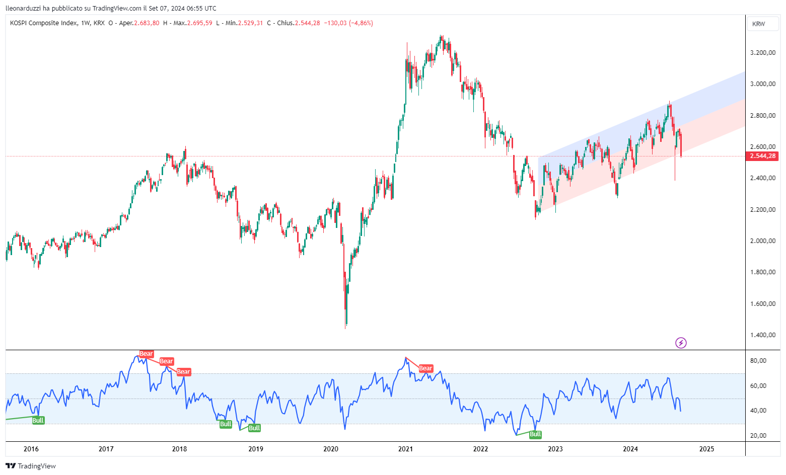Image resolution: width=786 pixels, height=475 pixels.
Task: Click the 1.400,00 price axis label
Action: coord(762,335)
